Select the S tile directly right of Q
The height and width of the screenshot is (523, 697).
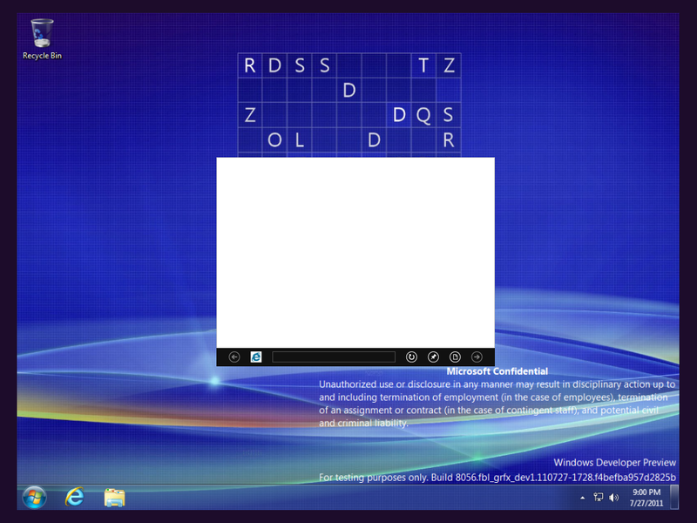click(x=448, y=115)
